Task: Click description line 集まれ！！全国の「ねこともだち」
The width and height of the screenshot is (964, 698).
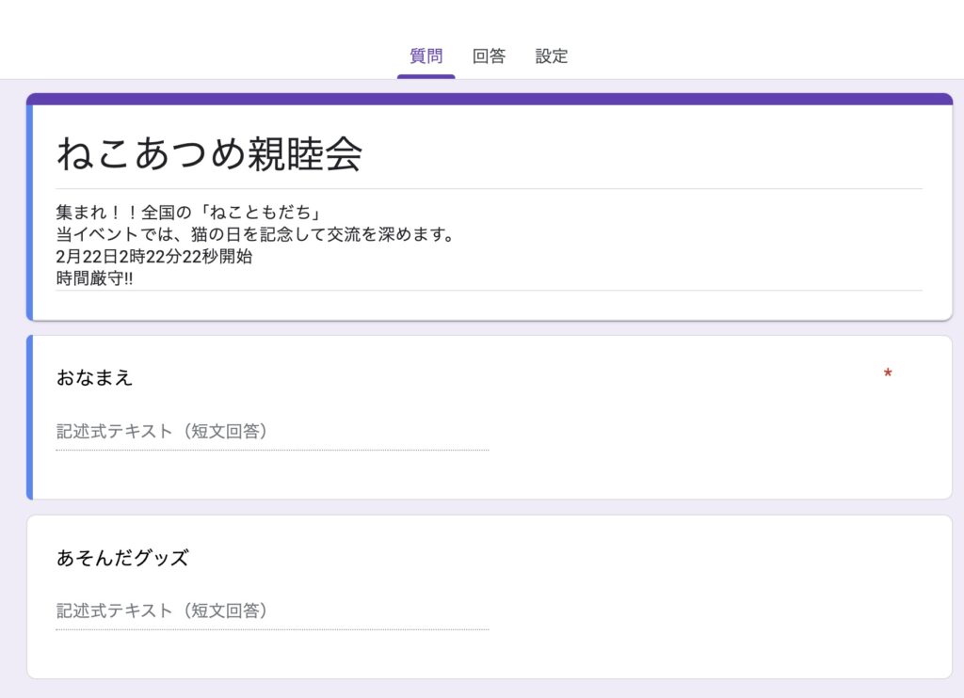Action: click(188, 212)
